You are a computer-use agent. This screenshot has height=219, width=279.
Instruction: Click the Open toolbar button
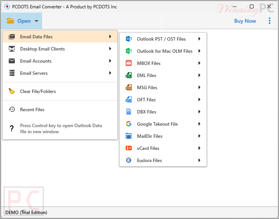pos(22,21)
